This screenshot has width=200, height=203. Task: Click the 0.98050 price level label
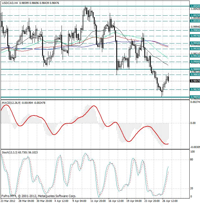(195, 97)
